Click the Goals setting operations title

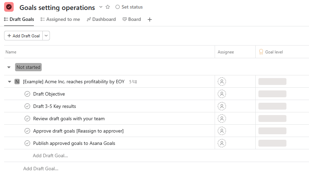57,8
